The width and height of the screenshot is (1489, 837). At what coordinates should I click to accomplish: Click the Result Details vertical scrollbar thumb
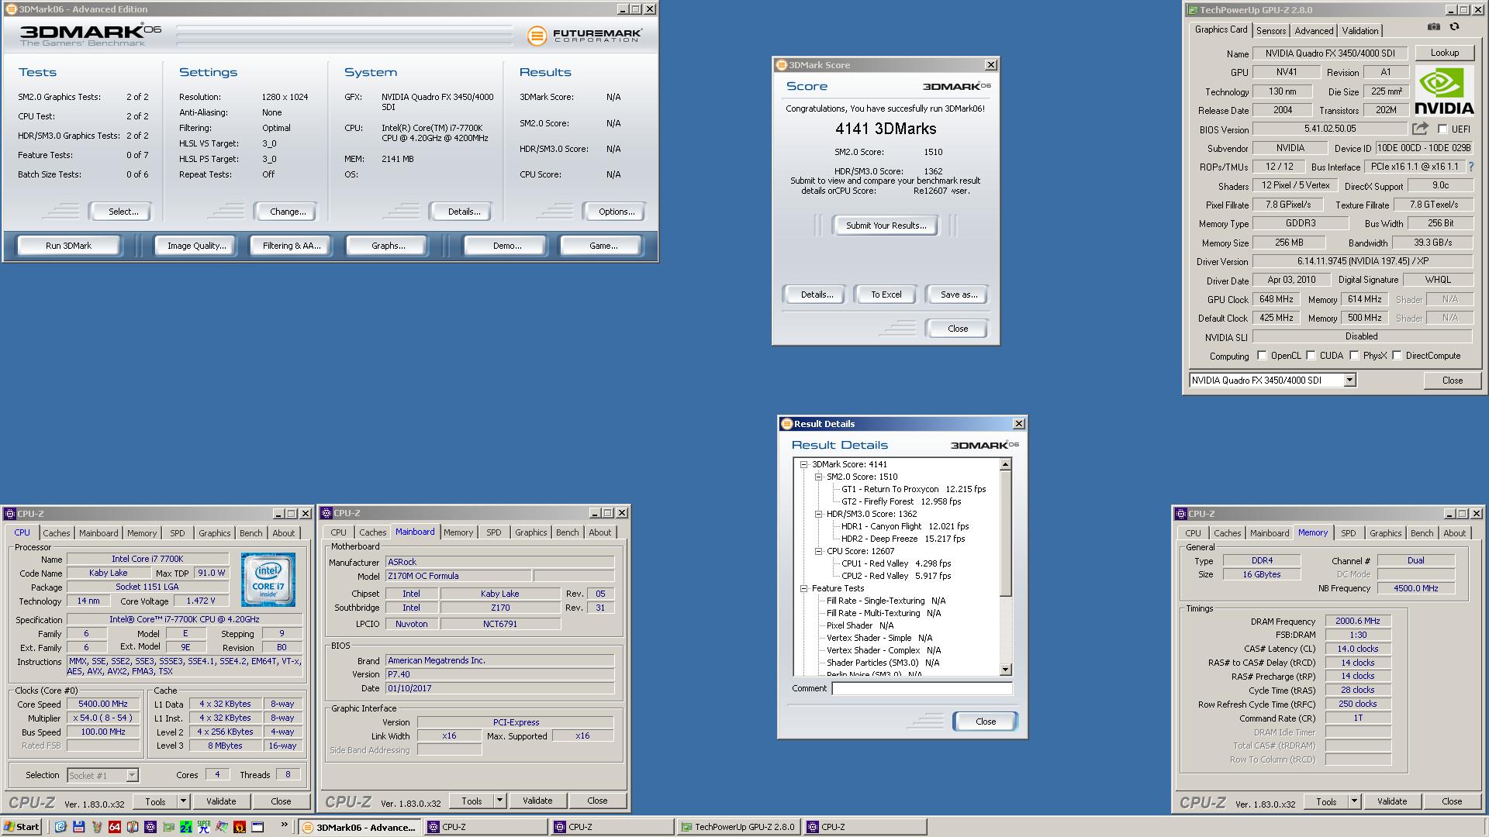1006,534
